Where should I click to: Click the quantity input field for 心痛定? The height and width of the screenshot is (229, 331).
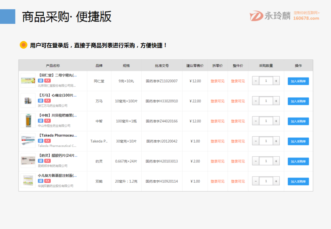point(265,101)
